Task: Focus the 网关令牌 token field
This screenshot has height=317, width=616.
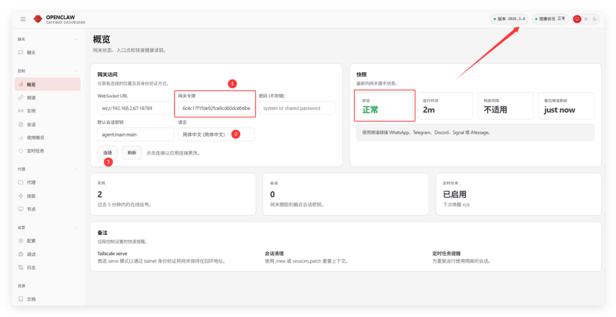Action: [216, 108]
